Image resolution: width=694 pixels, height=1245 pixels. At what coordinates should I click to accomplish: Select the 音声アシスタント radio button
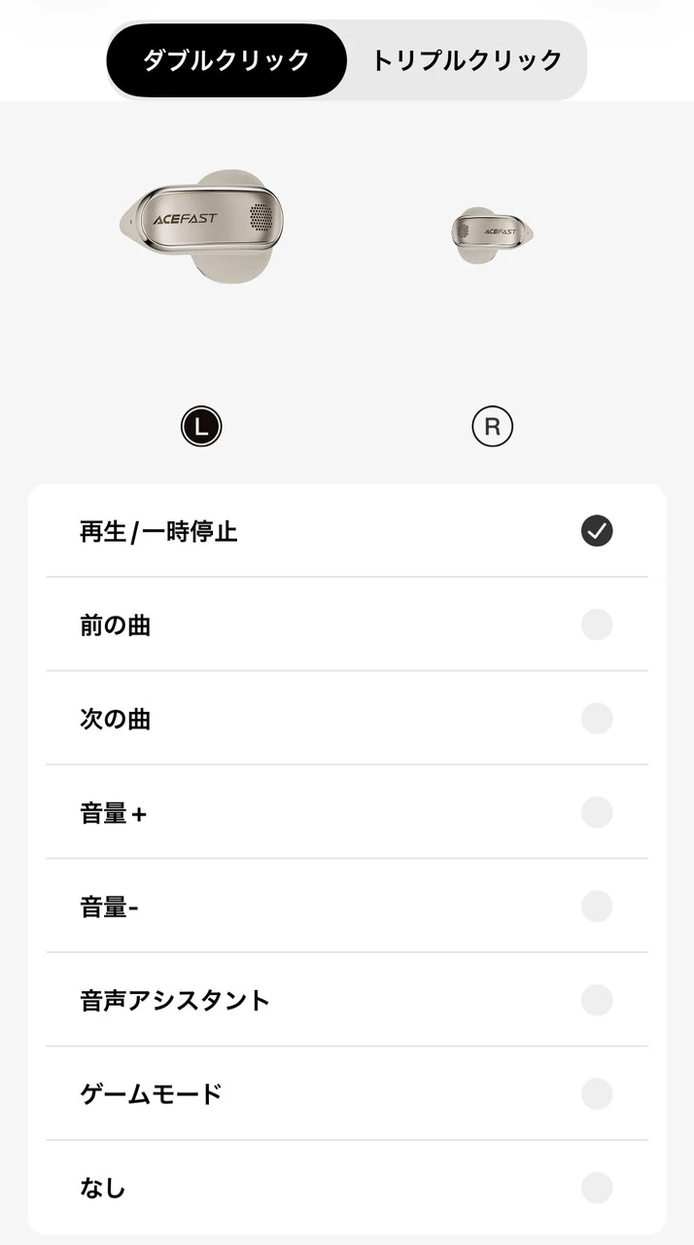coord(597,1000)
